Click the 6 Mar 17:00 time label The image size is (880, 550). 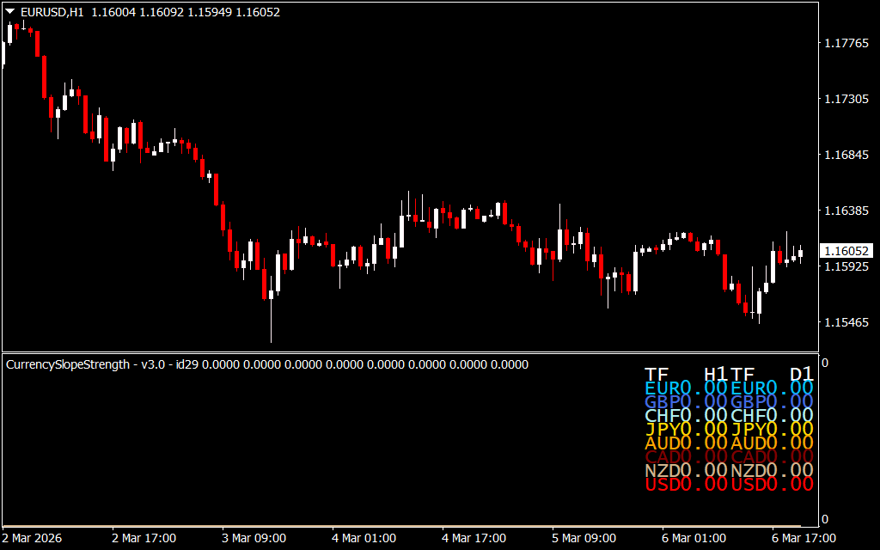click(804, 538)
